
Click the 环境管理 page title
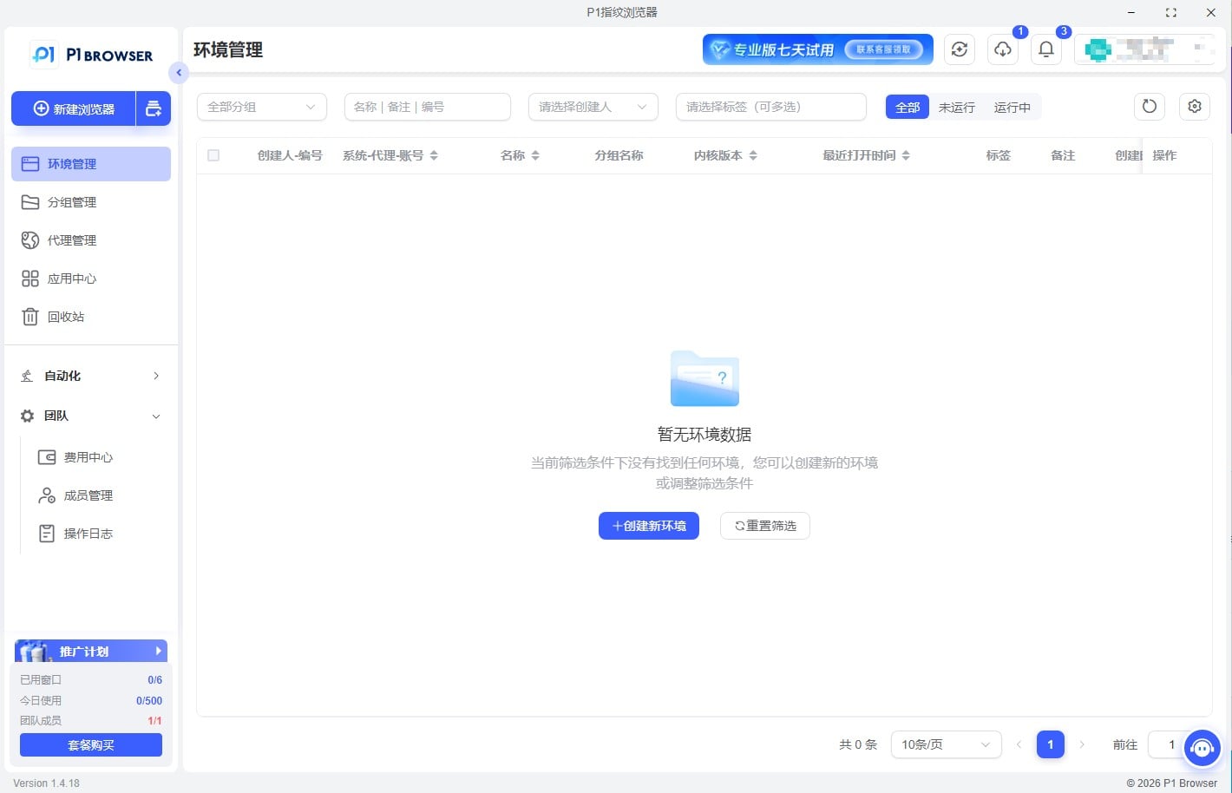point(228,49)
